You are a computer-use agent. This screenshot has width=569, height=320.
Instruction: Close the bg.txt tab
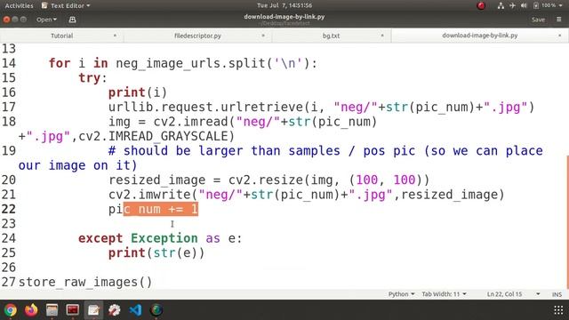click(x=382, y=36)
